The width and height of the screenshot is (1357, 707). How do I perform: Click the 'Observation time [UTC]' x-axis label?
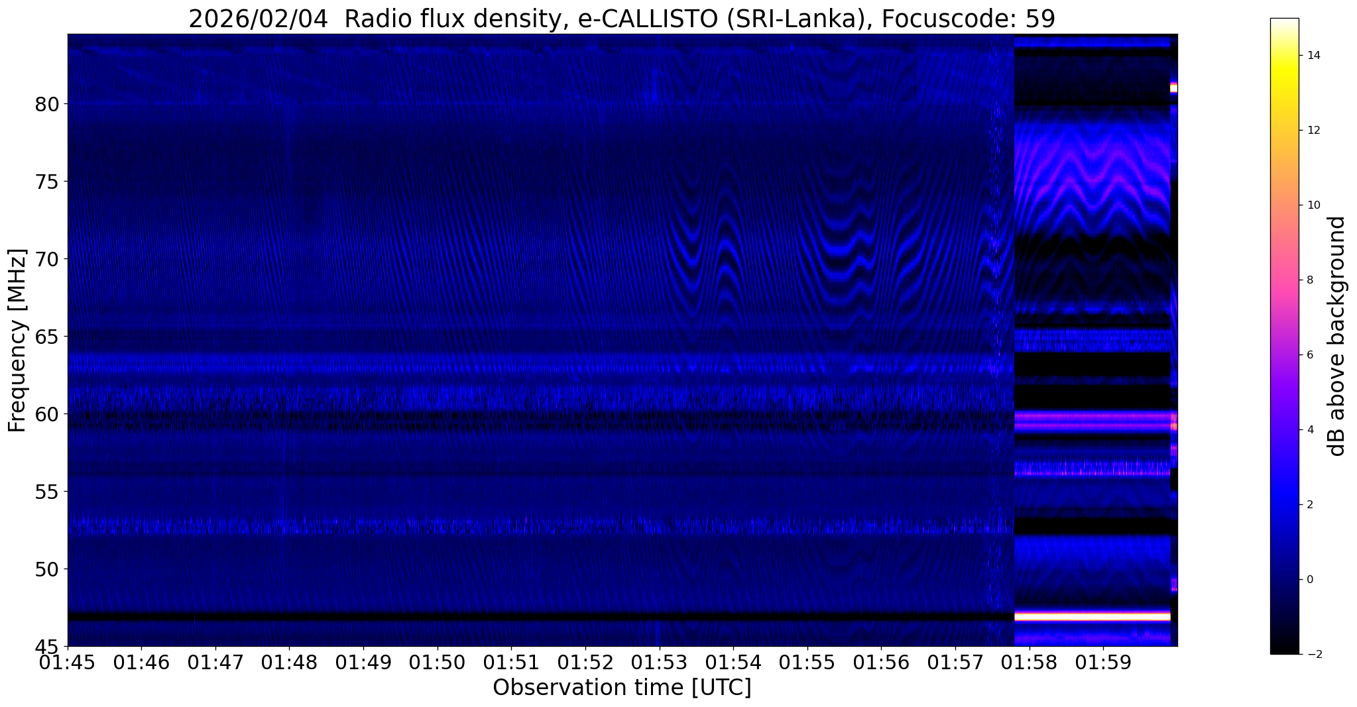(622, 688)
